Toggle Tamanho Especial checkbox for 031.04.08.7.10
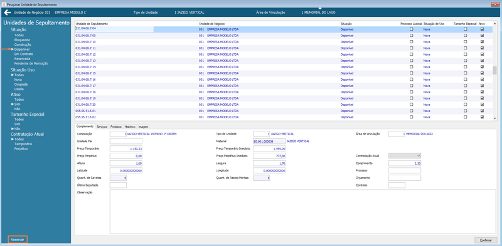The image size is (502, 246). pos(465,41)
